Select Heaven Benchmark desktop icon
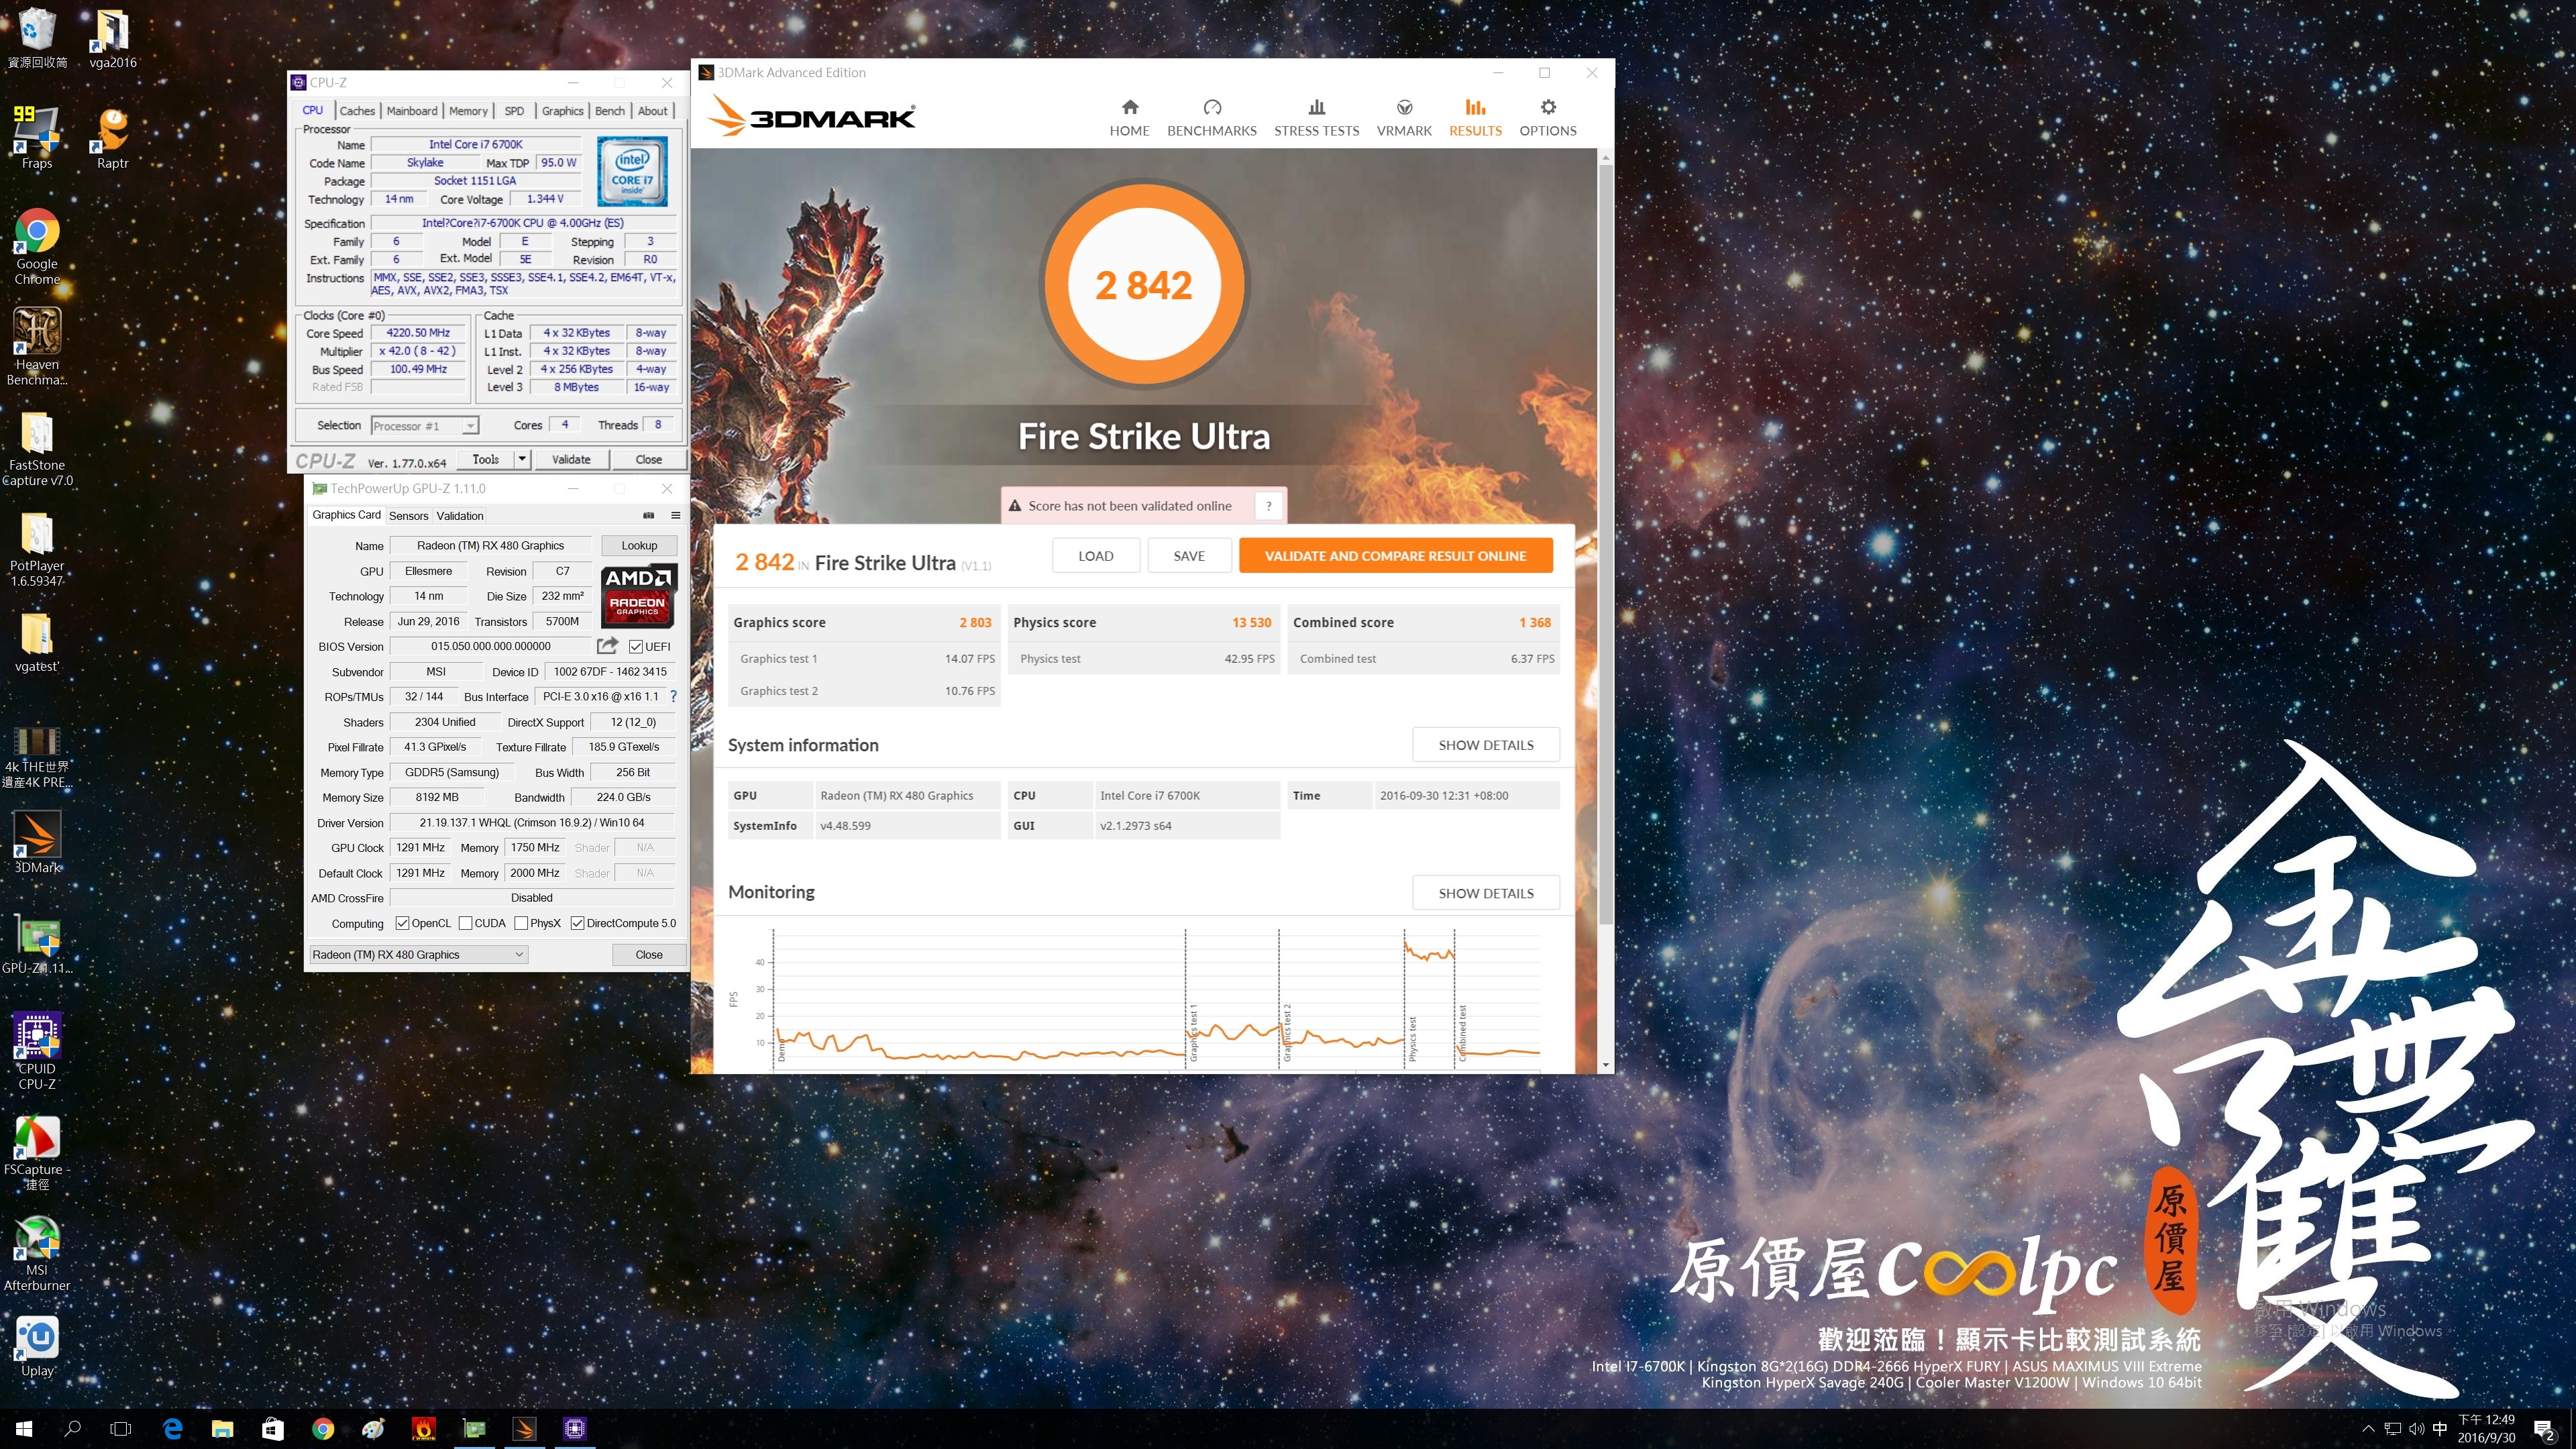The width and height of the screenshot is (2576, 1449). 37,346
